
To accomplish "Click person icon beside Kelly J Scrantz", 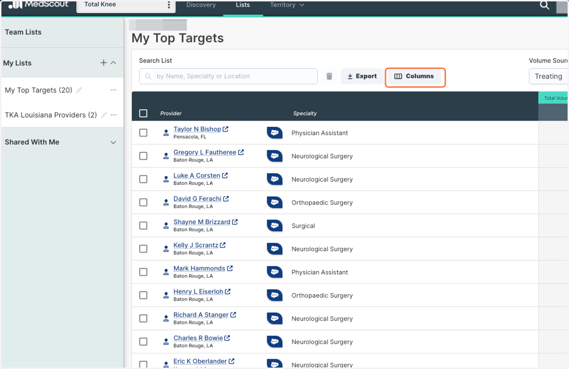I will point(166,249).
